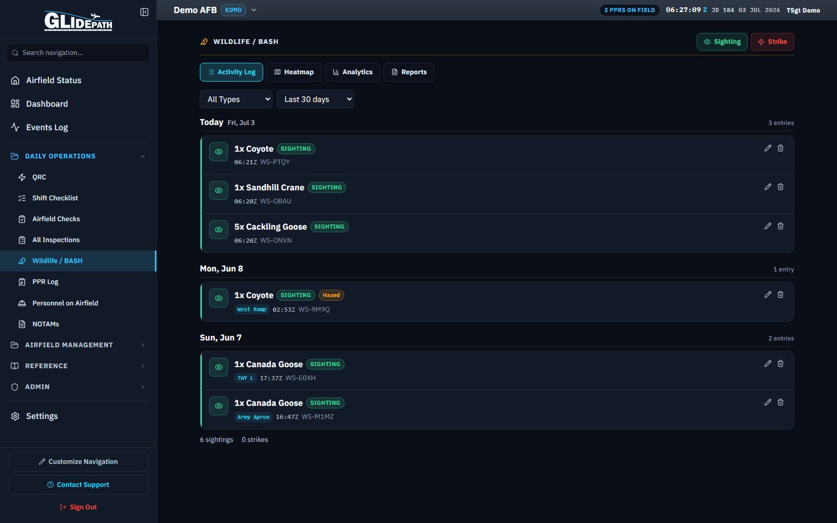Open Personnel on Airfield

pos(78,303)
